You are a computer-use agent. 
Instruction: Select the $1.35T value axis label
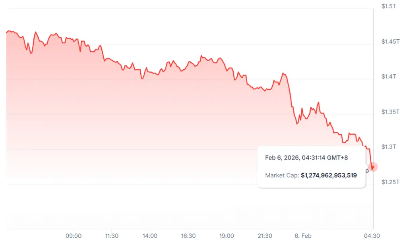(390, 112)
